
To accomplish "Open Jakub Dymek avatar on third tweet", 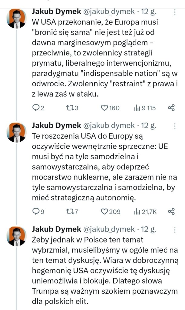I will (x=16, y=236).
